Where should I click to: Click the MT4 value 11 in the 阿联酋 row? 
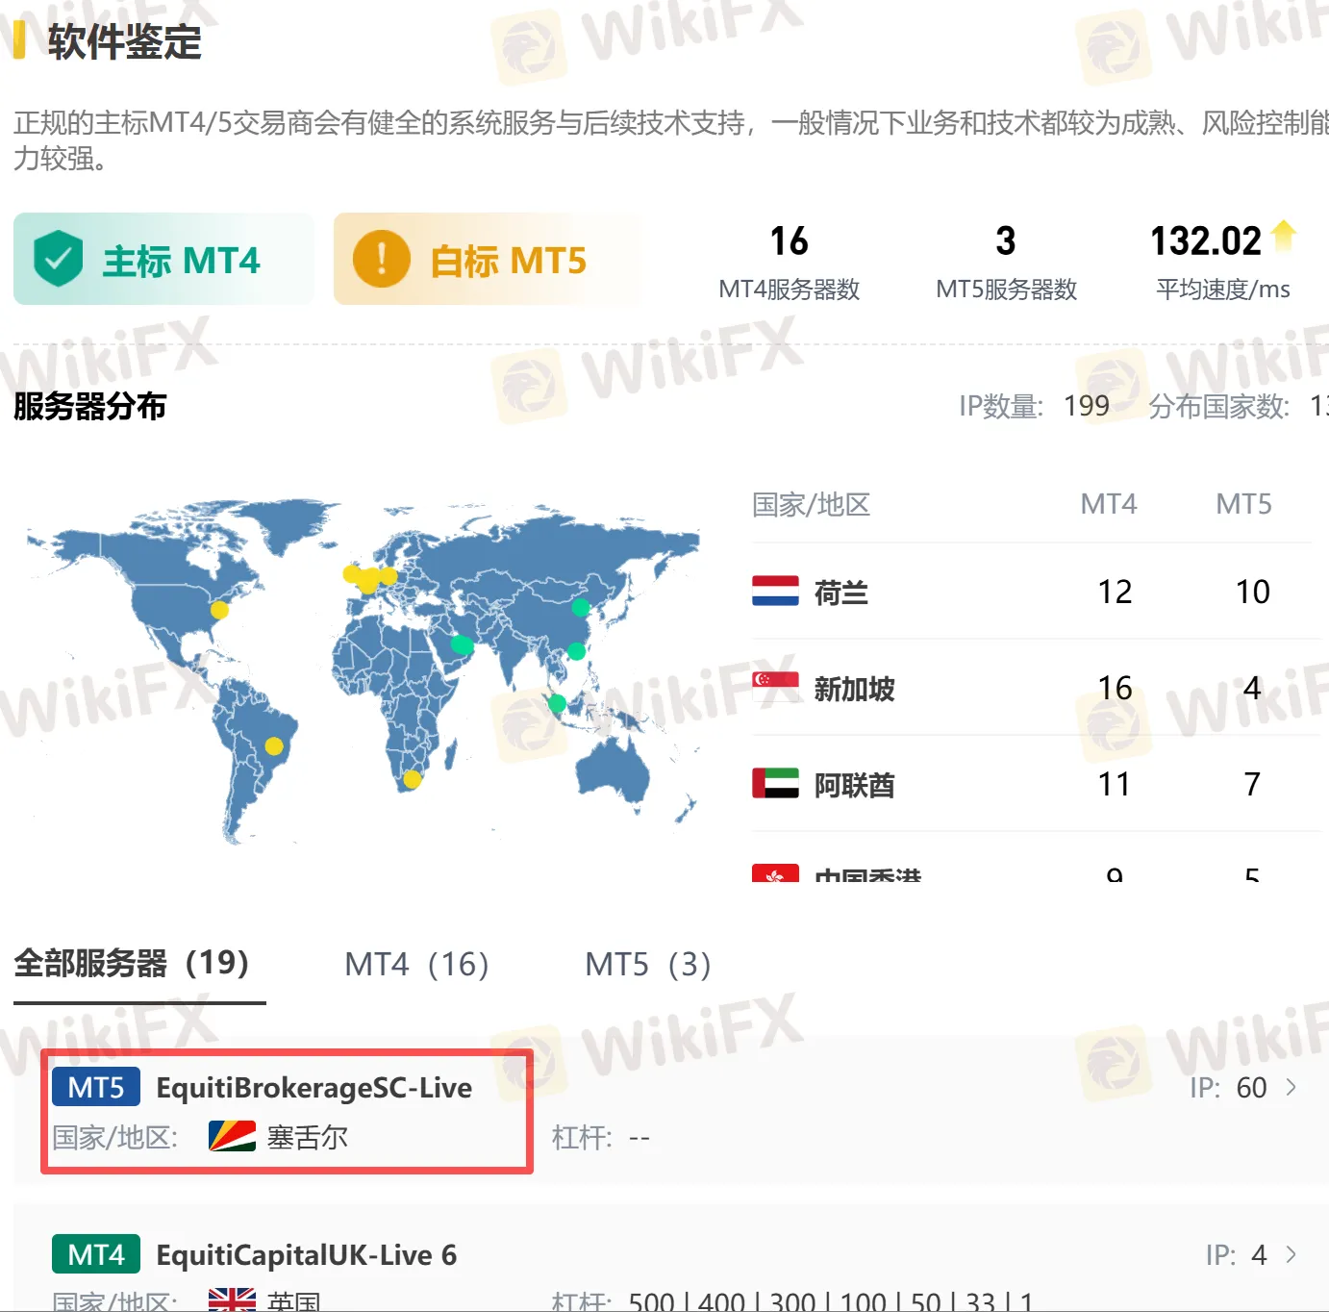pos(1116,784)
